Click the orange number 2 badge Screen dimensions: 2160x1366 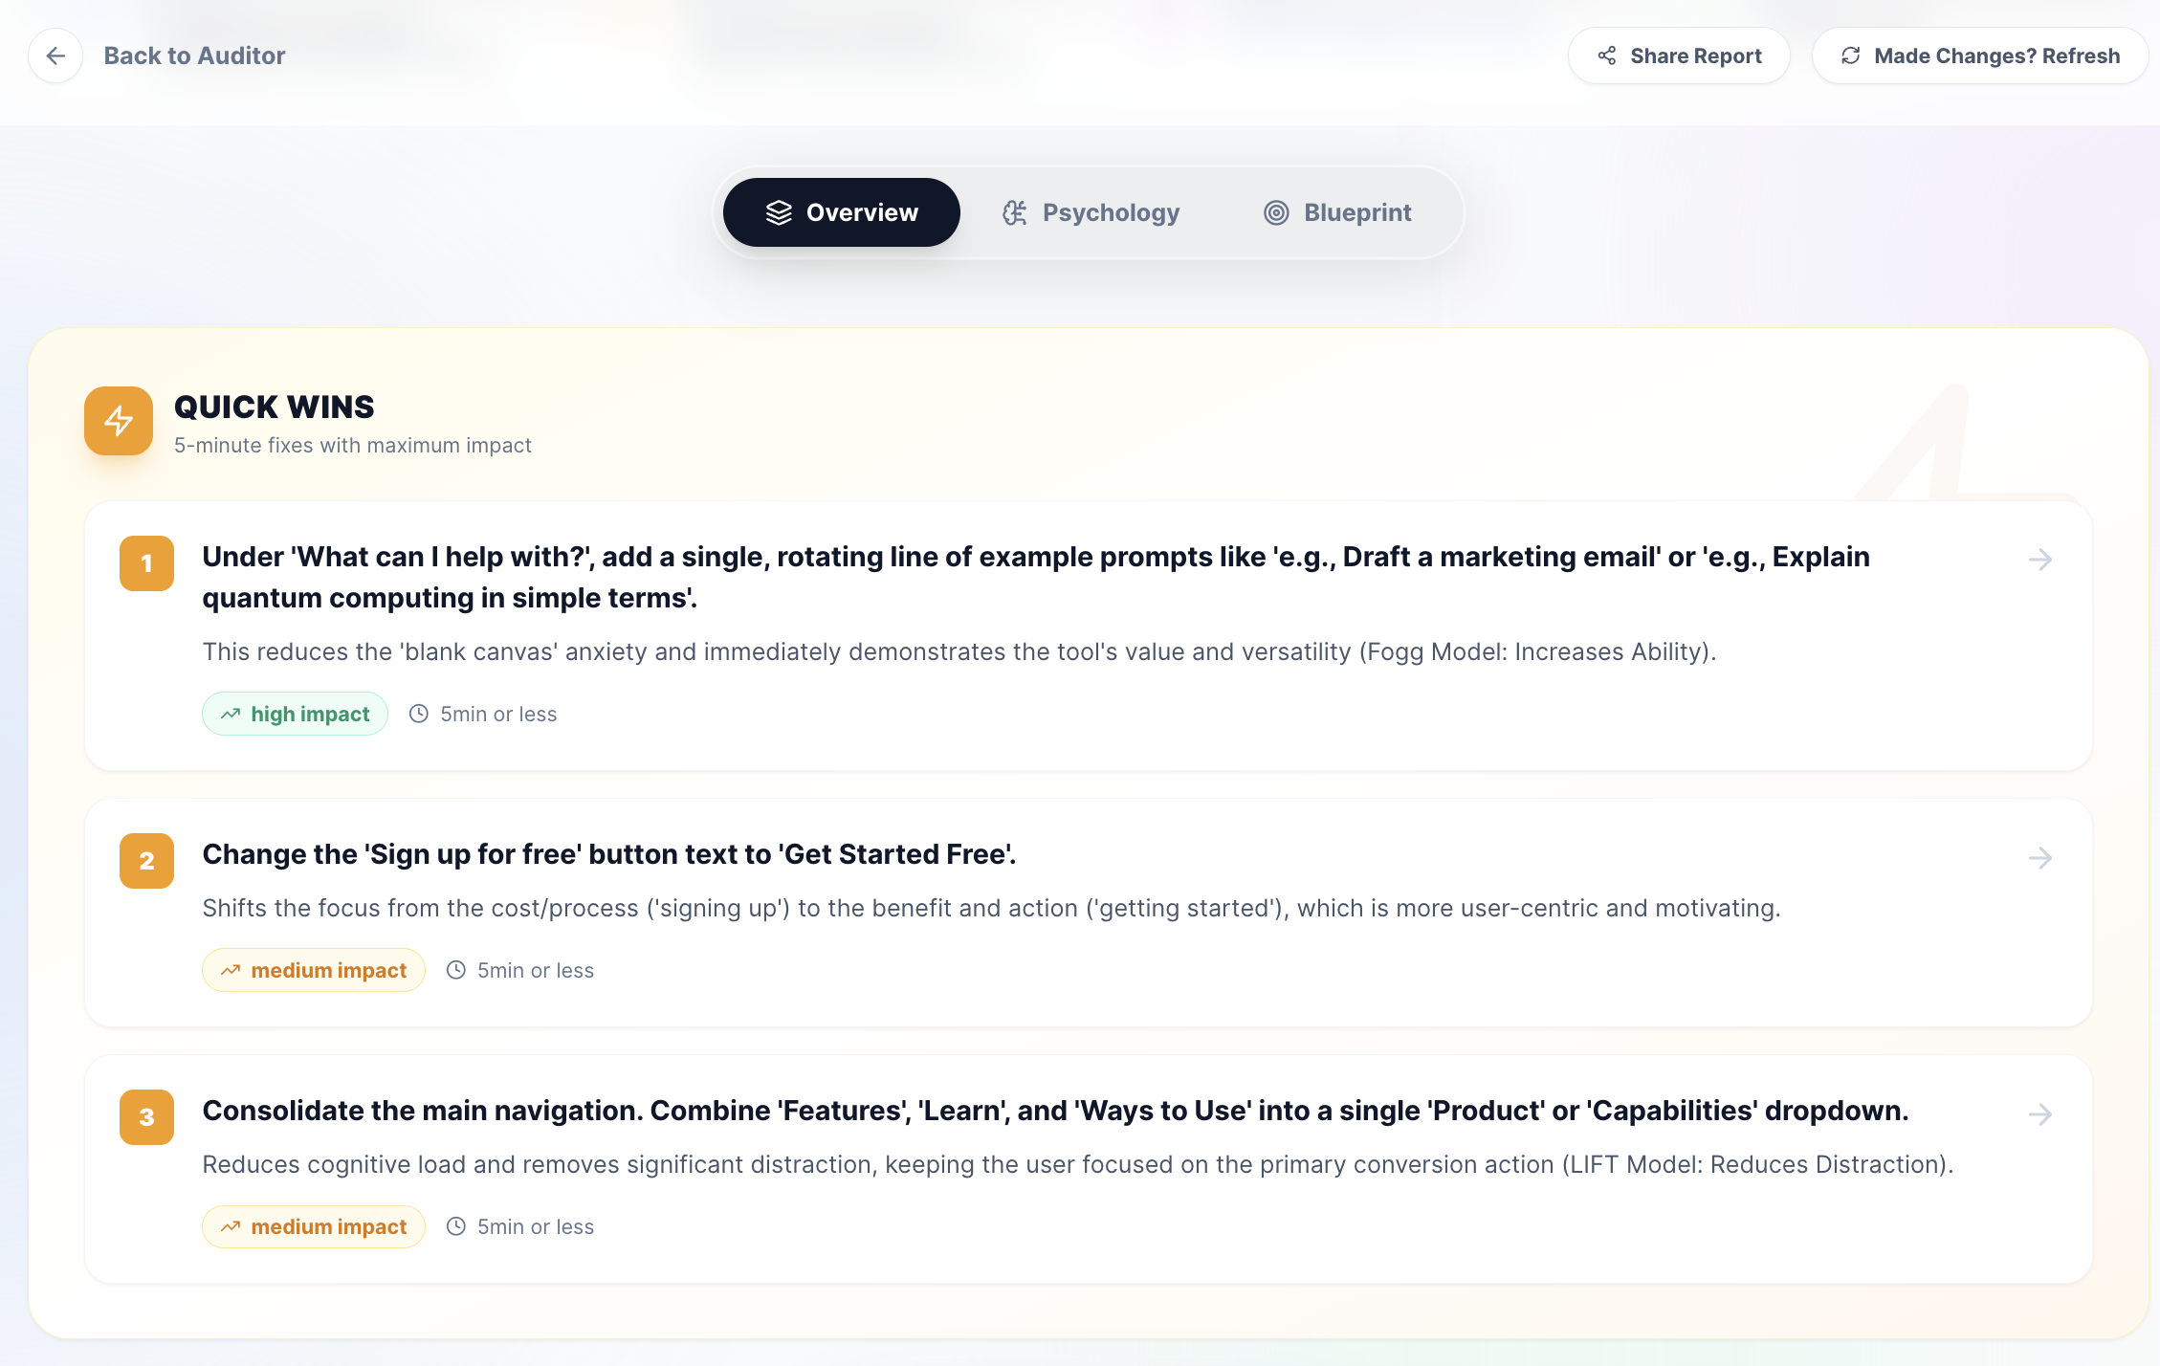coord(146,861)
